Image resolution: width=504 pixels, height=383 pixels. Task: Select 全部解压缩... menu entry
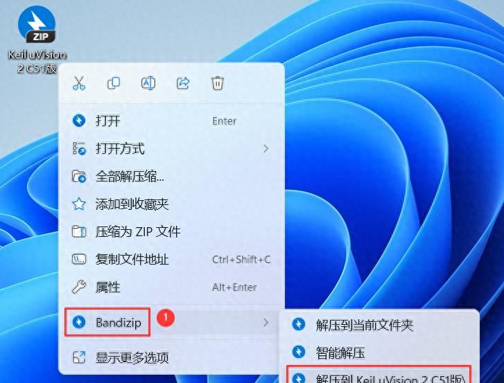tap(171, 176)
